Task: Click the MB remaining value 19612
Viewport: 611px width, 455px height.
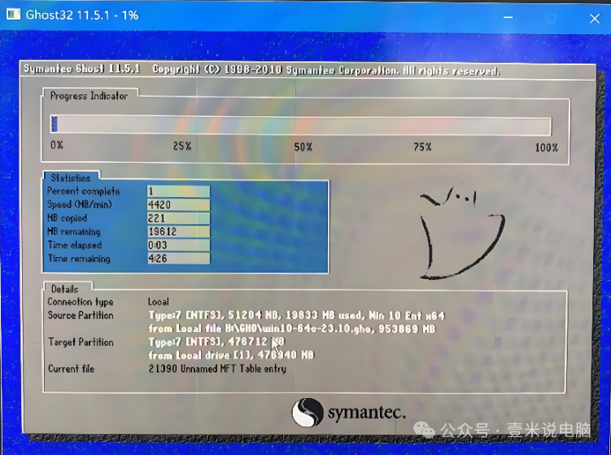Action: pyautogui.click(x=177, y=232)
